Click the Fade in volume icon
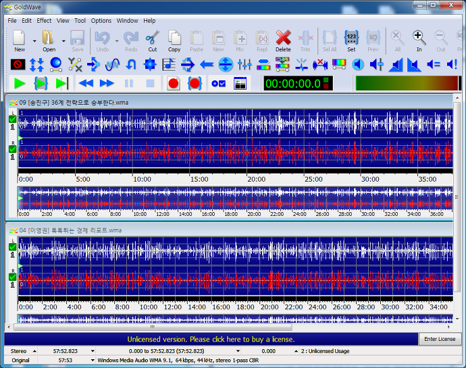466x368 pixels. coord(396,64)
